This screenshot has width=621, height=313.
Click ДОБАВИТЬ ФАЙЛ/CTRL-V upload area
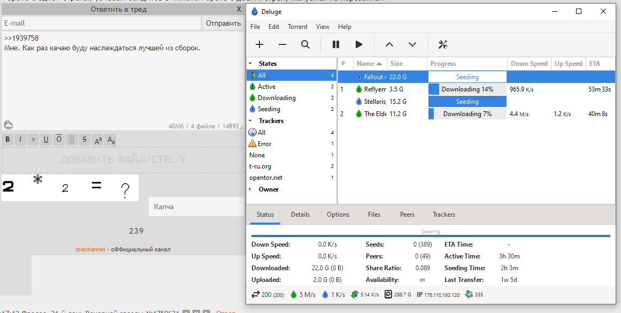[123, 160]
